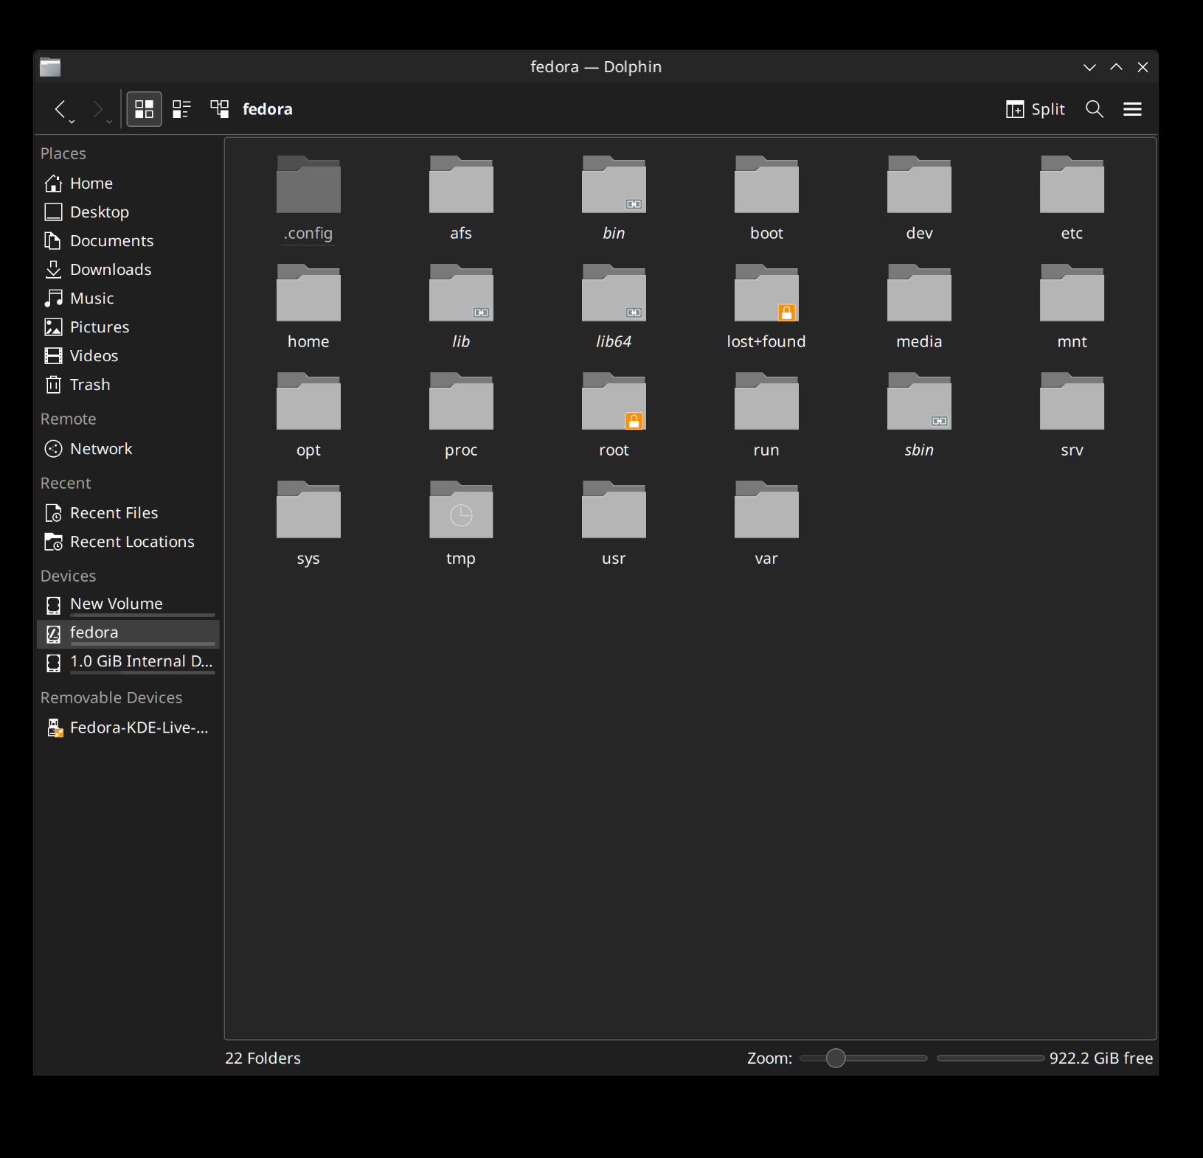Switch to Compact view mode
This screenshot has height=1158, width=1203.
tap(181, 109)
